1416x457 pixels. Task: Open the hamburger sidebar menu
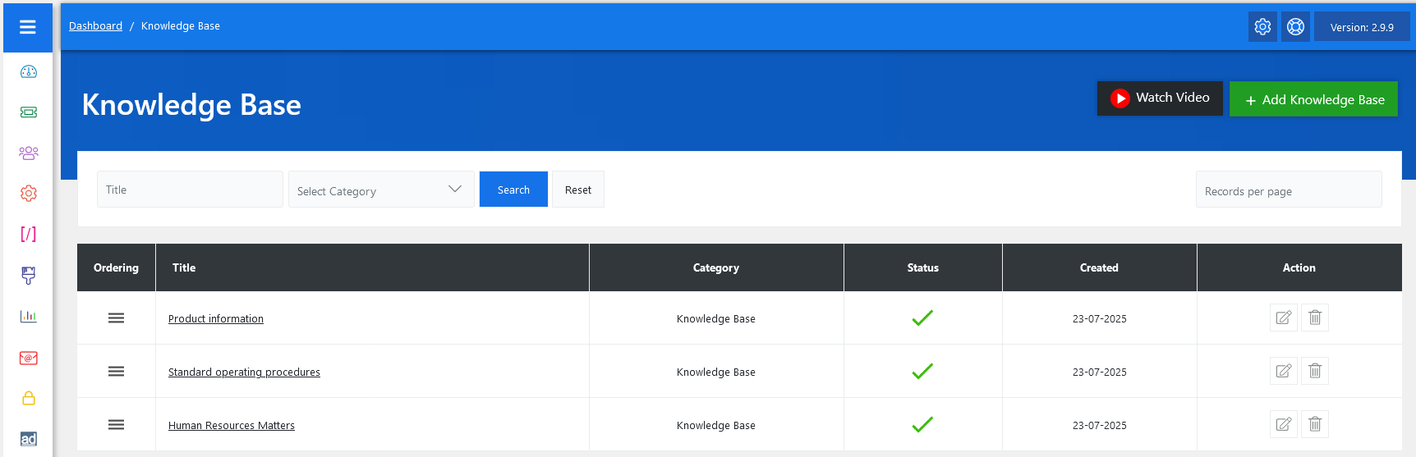tap(28, 27)
